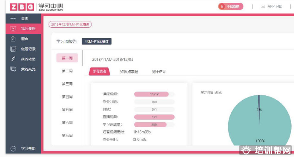Viewport: 294px width, 157px height.
Task: Select the FRM-P1优播课 dark label
Action: pos(96,41)
